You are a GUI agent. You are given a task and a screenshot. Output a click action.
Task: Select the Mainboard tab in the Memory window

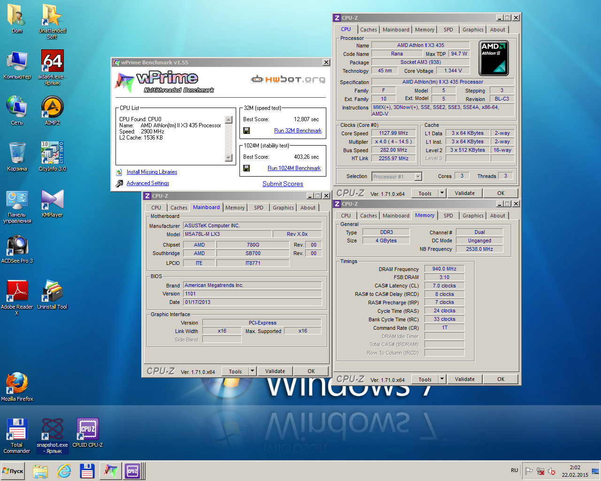click(396, 216)
